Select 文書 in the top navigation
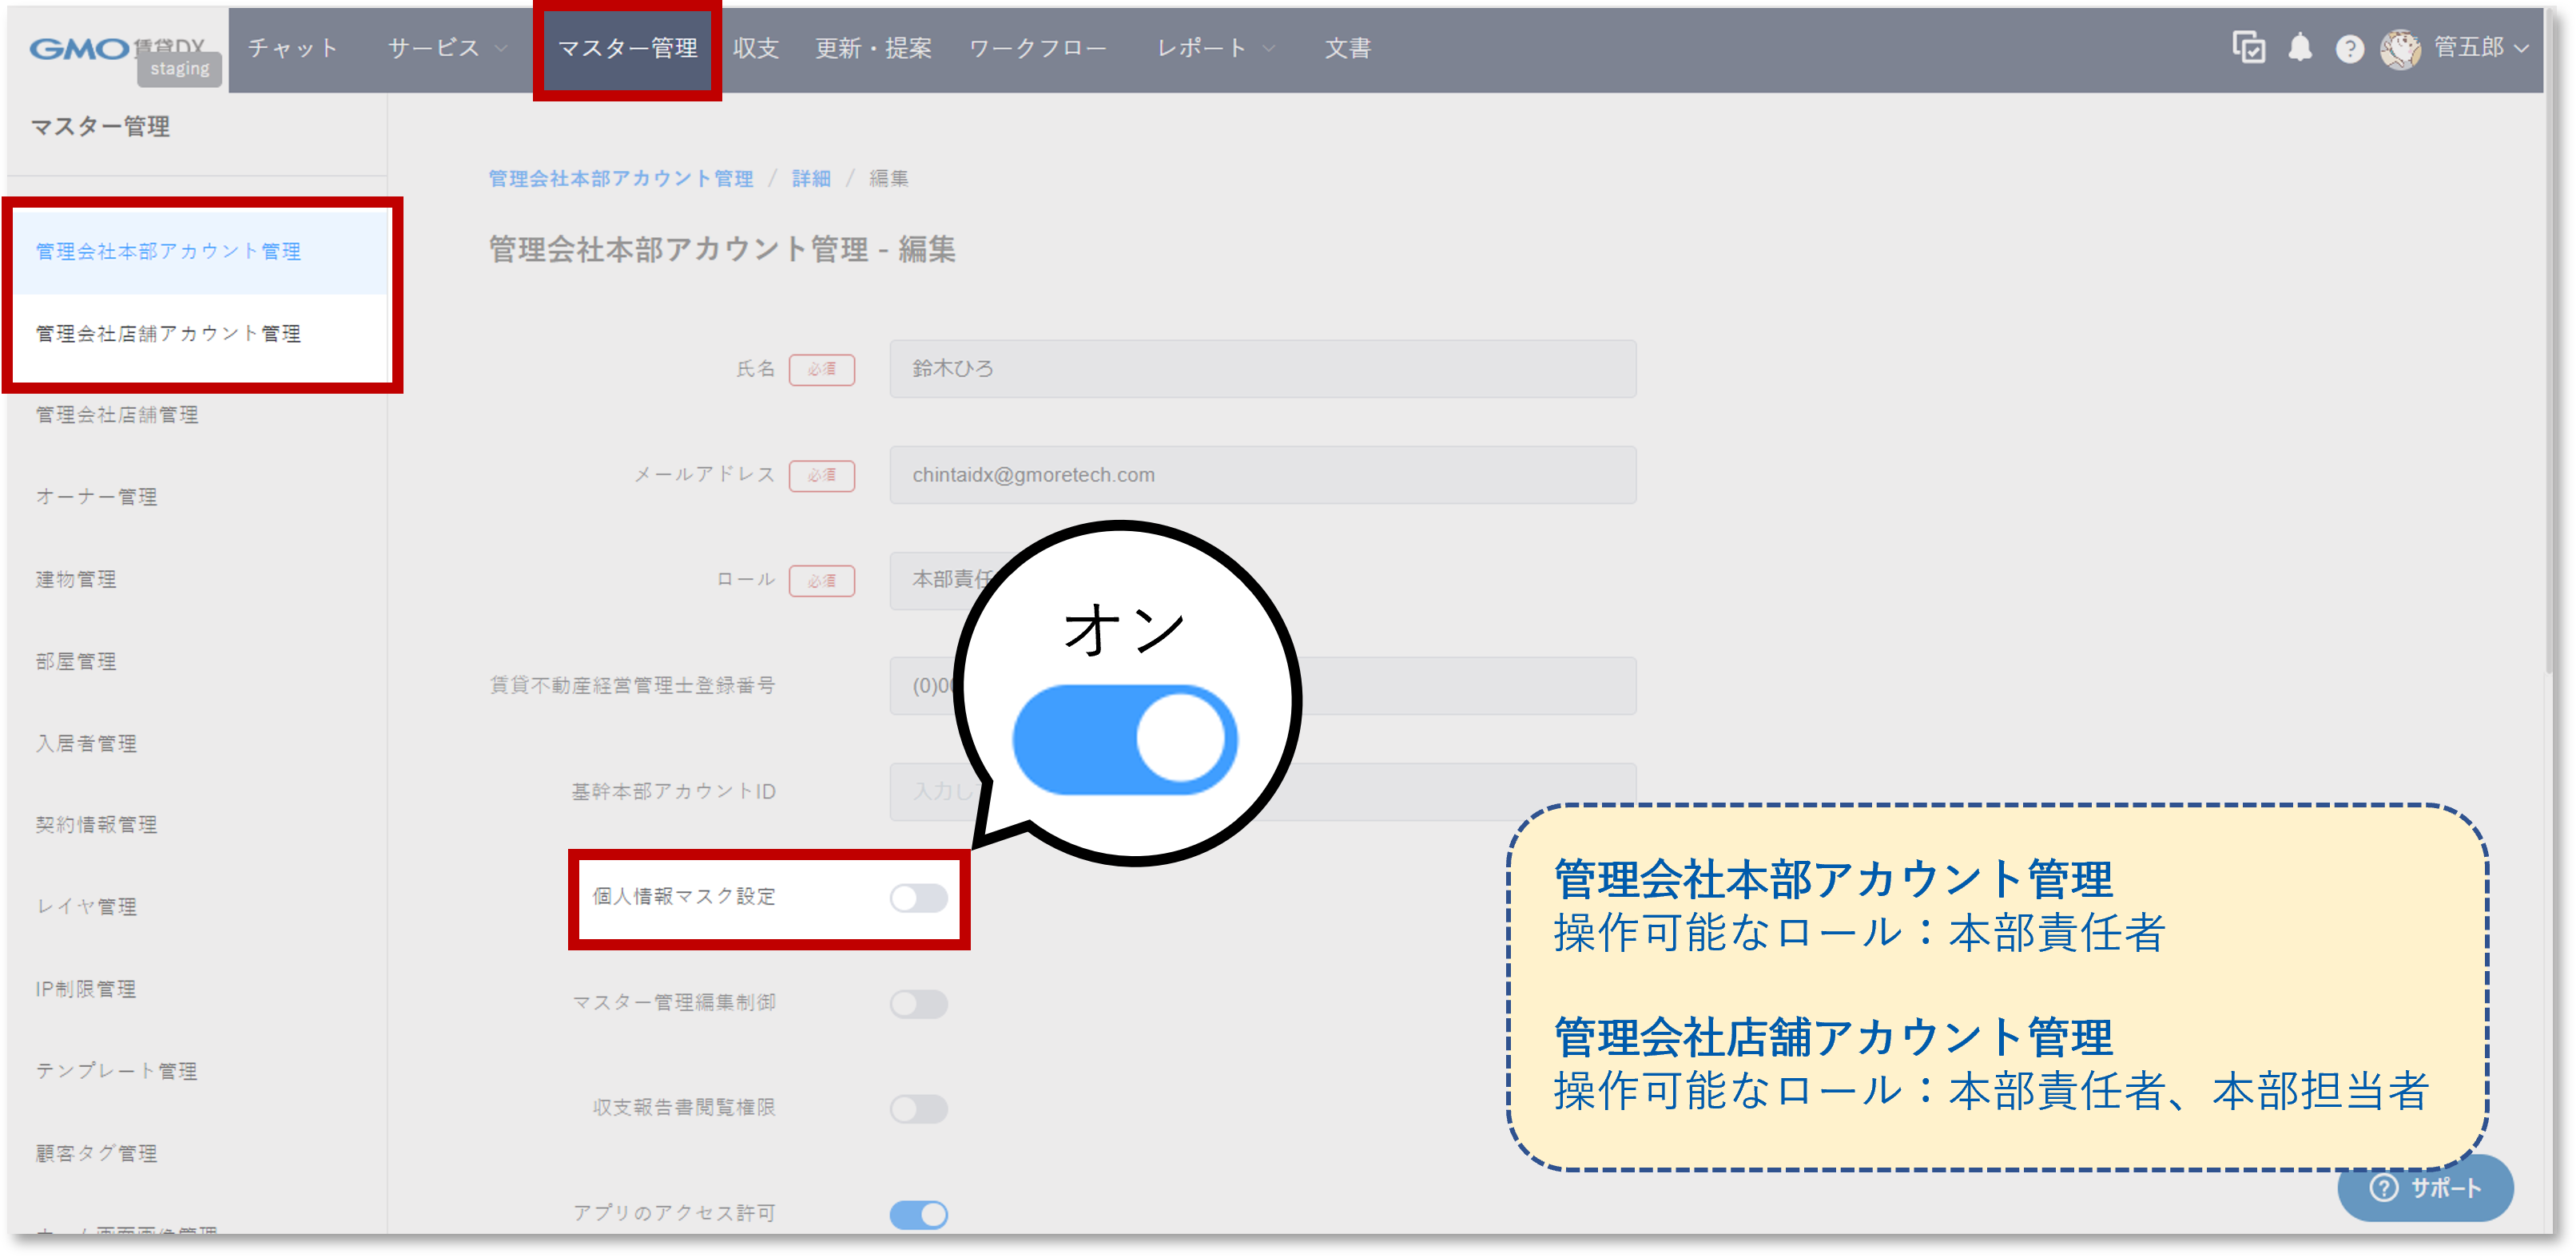The height and width of the screenshot is (1257, 2576). click(x=1347, y=48)
